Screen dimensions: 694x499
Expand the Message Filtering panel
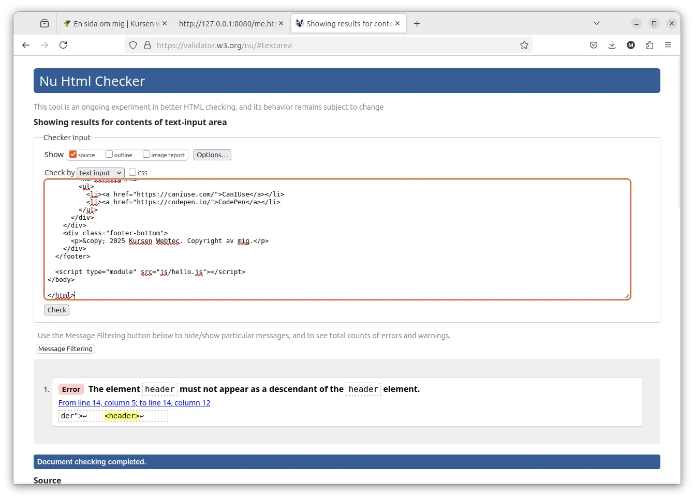(65, 349)
